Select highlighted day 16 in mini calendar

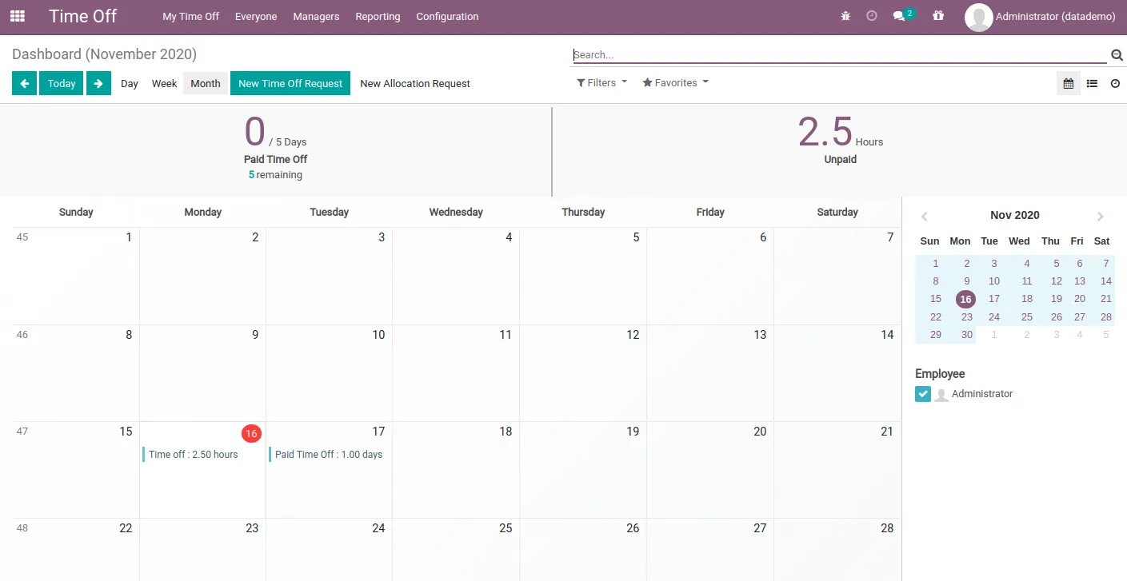(x=965, y=300)
